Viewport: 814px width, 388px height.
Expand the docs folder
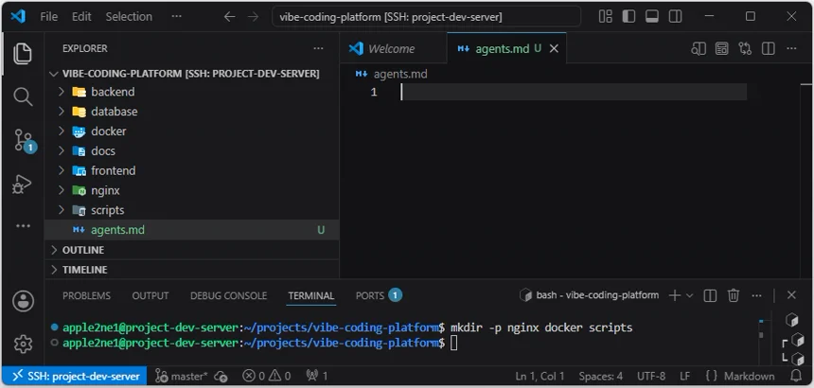click(x=192, y=151)
